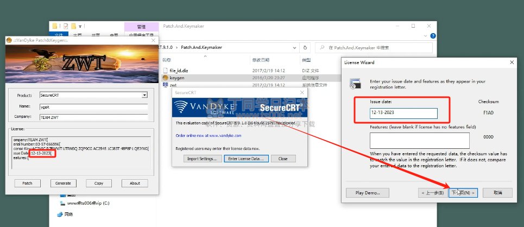Screen dimensions: 524x227
Task: Click the Explorer search box
Action: (x=374, y=47)
